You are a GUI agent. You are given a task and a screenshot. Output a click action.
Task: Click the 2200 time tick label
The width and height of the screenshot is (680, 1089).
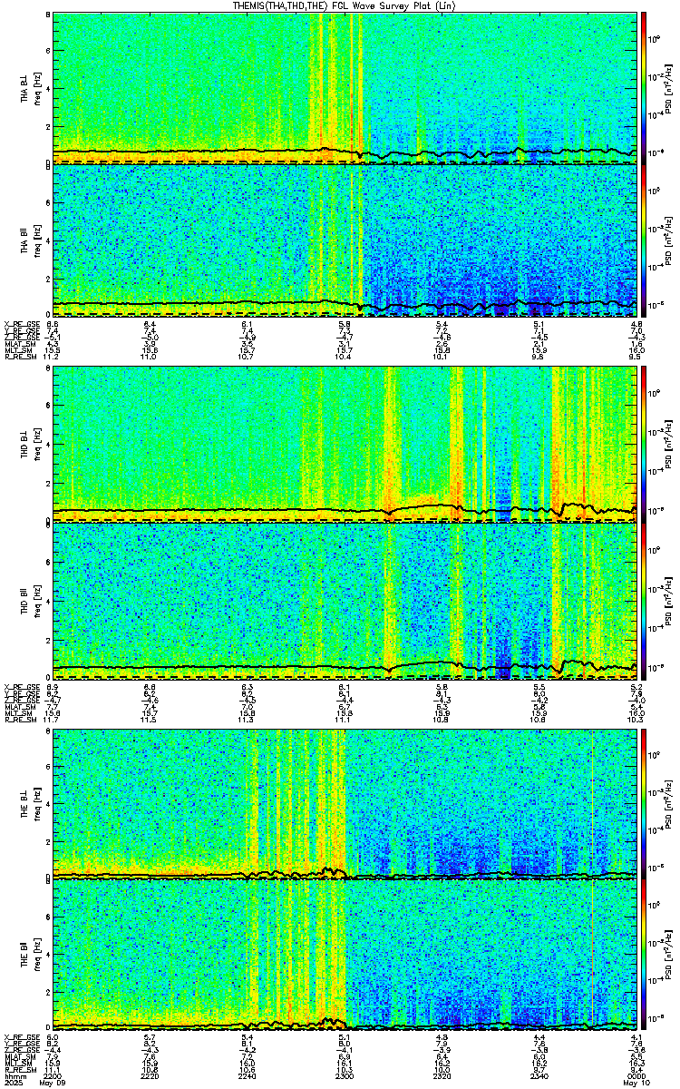point(53,1076)
